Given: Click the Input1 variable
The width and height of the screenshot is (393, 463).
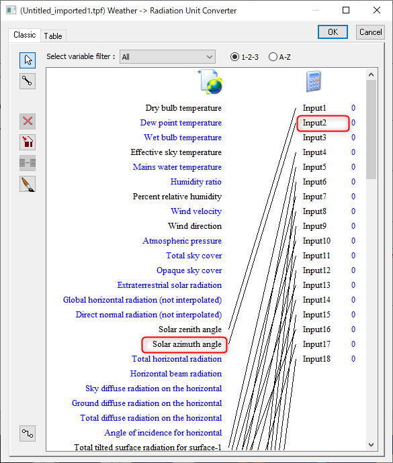Looking at the screenshot, I should click(x=314, y=108).
